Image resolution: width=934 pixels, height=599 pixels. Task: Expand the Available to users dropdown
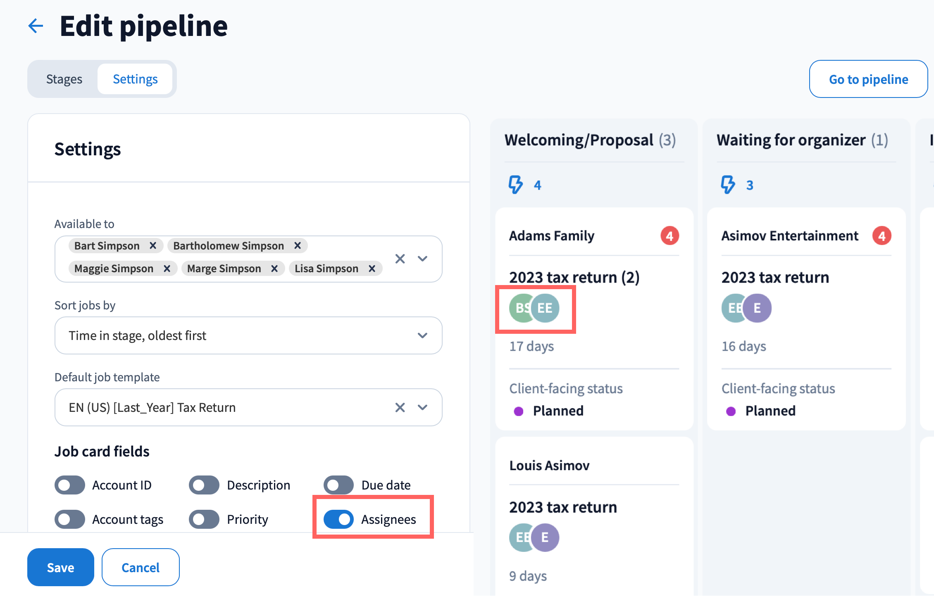click(422, 259)
